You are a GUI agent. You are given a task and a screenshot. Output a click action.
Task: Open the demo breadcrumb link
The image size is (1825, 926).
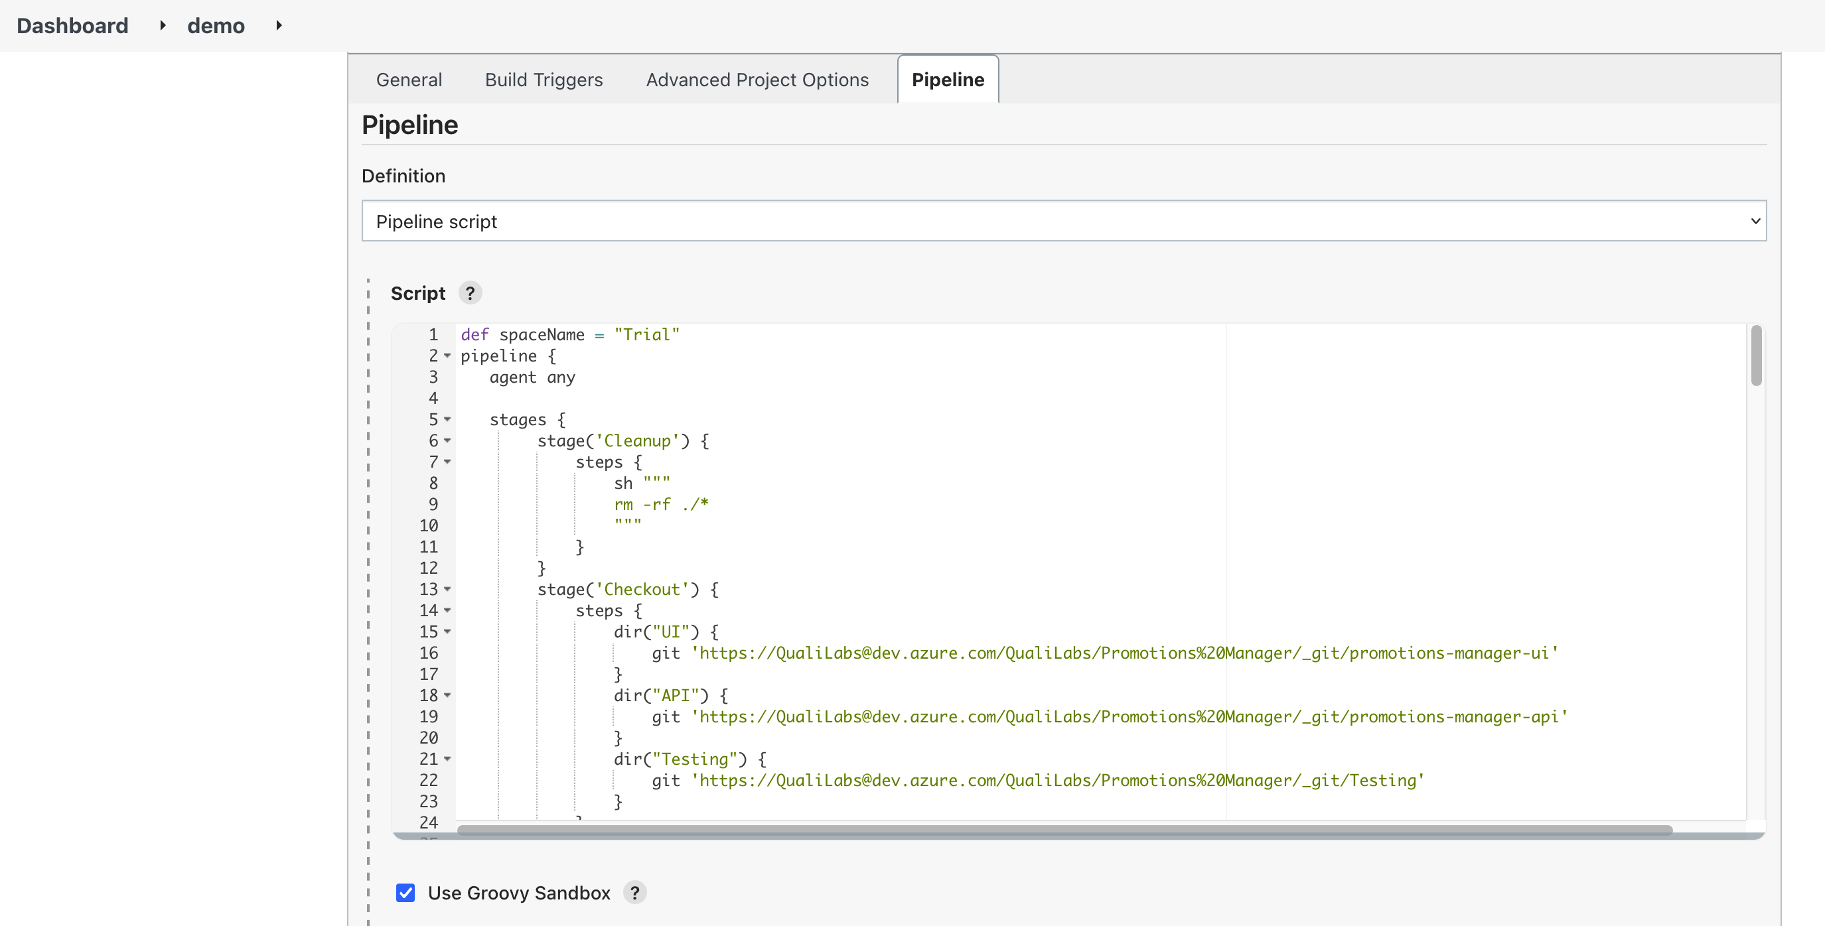tap(216, 25)
